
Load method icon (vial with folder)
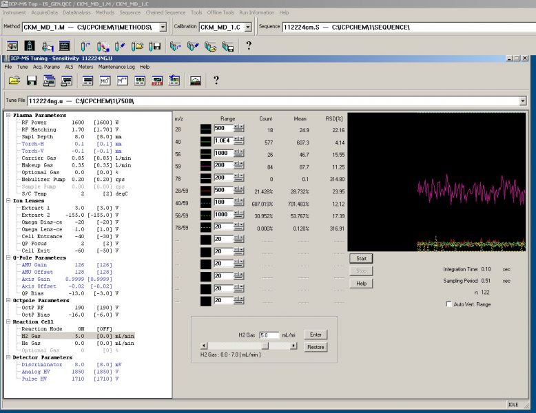point(137,46)
